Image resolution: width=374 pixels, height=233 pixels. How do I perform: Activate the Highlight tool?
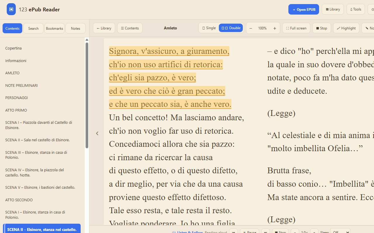[x=346, y=28]
